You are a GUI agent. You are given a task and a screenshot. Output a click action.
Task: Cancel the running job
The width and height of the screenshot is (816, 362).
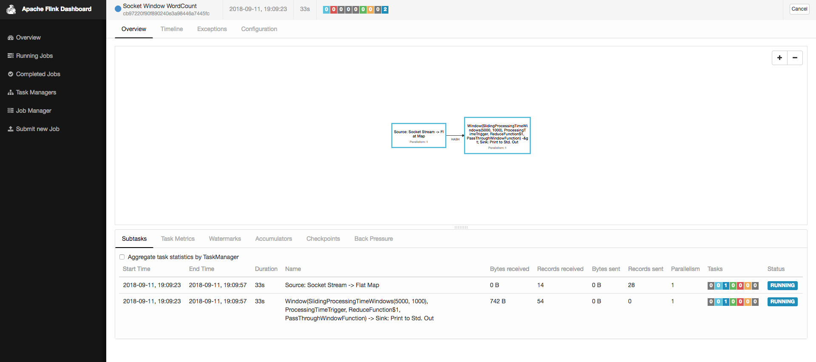[x=799, y=9]
